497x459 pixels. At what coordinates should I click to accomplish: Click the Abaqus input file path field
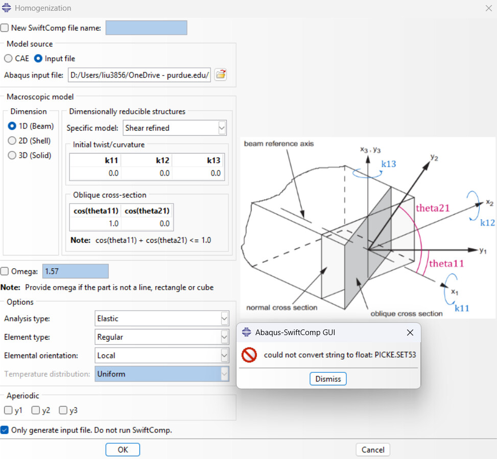139,75
